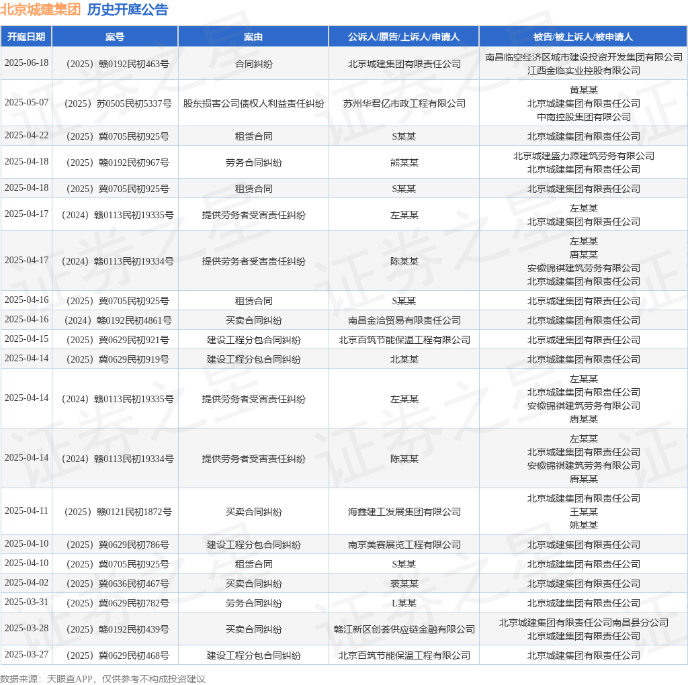Image resolution: width=688 pixels, height=685 pixels.
Task: Click case number 赣0192民初967号
Action: pyautogui.click(x=115, y=163)
